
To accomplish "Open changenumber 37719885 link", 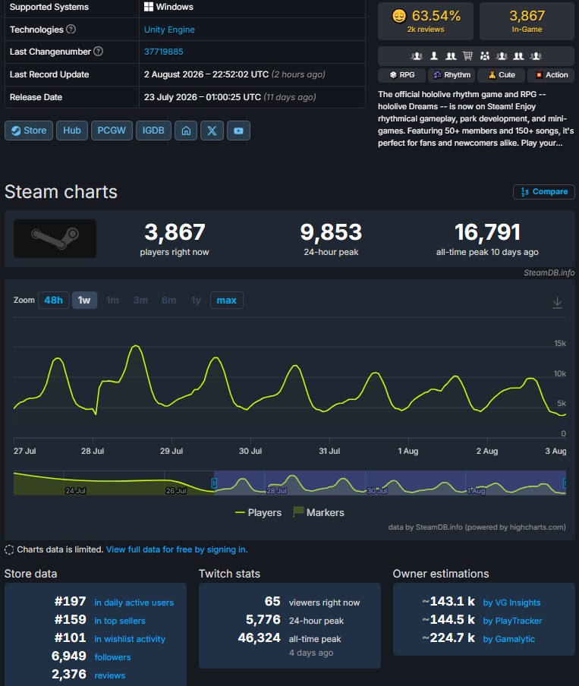I will click(x=164, y=52).
